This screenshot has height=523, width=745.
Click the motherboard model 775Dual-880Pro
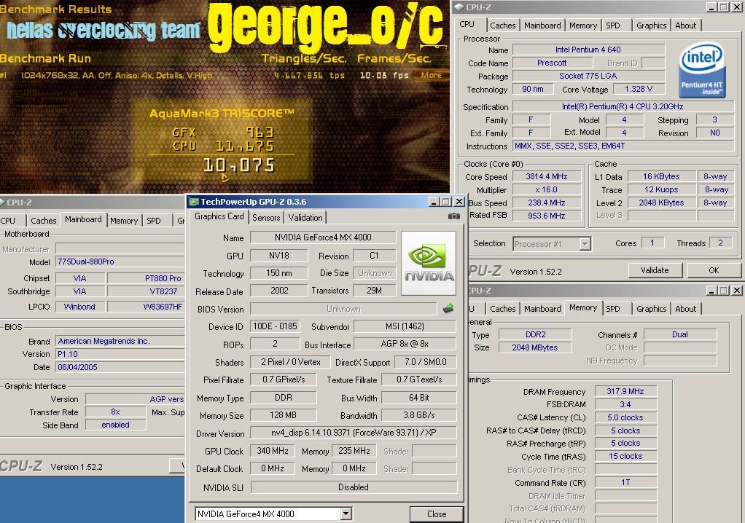click(120, 261)
